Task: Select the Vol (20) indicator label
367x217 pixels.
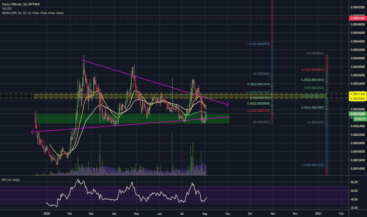Action: point(7,8)
